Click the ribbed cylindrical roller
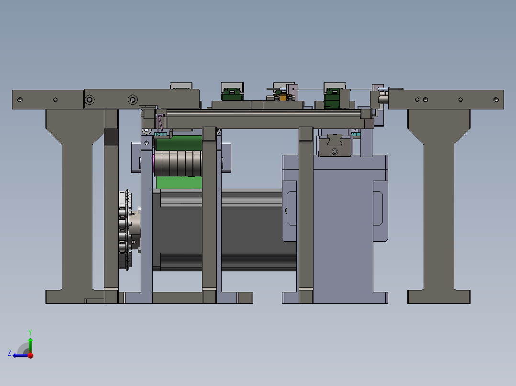The height and width of the screenshot is (386, 516). (178, 163)
